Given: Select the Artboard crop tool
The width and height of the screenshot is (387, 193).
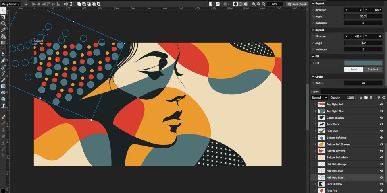Looking at the screenshot, I should point(3,17).
